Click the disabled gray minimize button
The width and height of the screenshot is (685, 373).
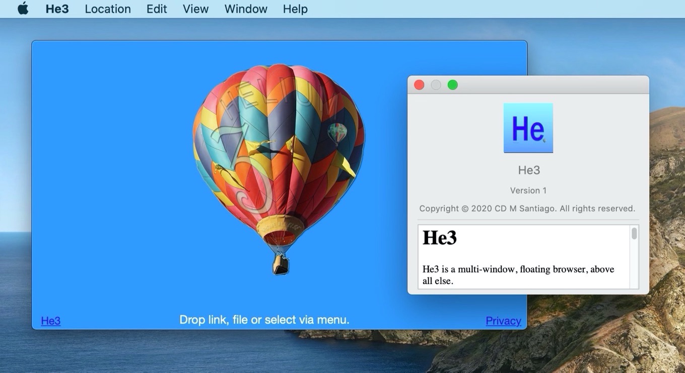(436, 85)
